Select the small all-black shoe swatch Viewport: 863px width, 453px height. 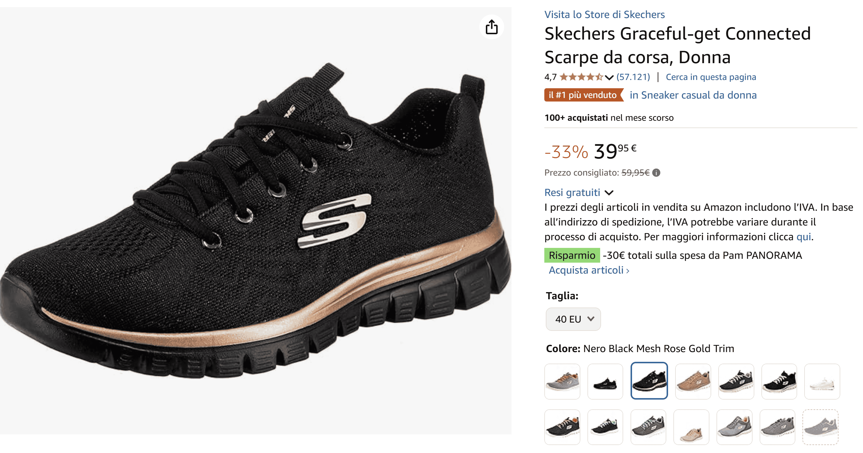[605, 381]
